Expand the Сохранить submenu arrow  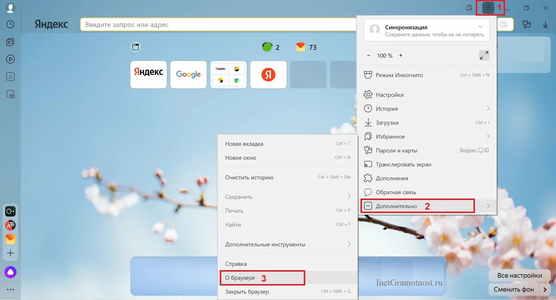pyautogui.click(x=349, y=197)
